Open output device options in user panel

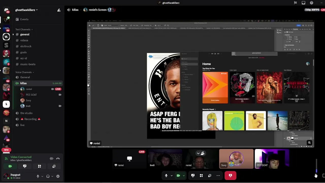pyautogui.click(x=52, y=176)
